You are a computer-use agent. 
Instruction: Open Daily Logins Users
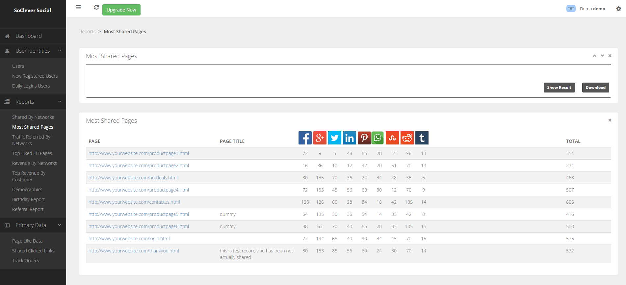[31, 86]
